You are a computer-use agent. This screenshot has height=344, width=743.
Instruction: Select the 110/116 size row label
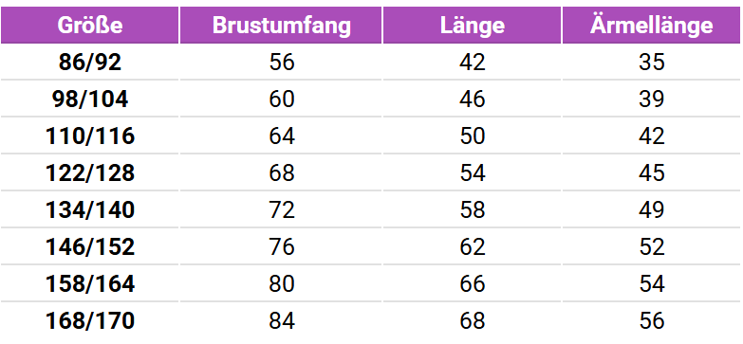pos(90,136)
